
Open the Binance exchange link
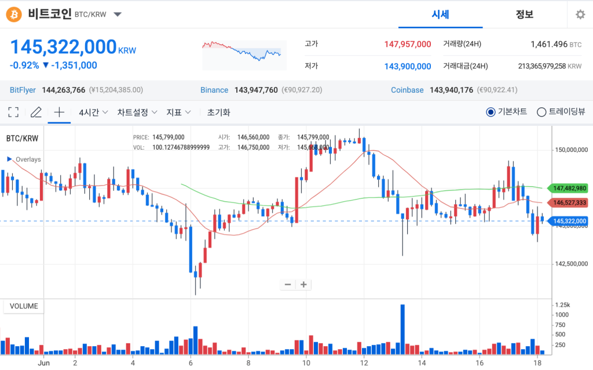(x=214, y=90)
